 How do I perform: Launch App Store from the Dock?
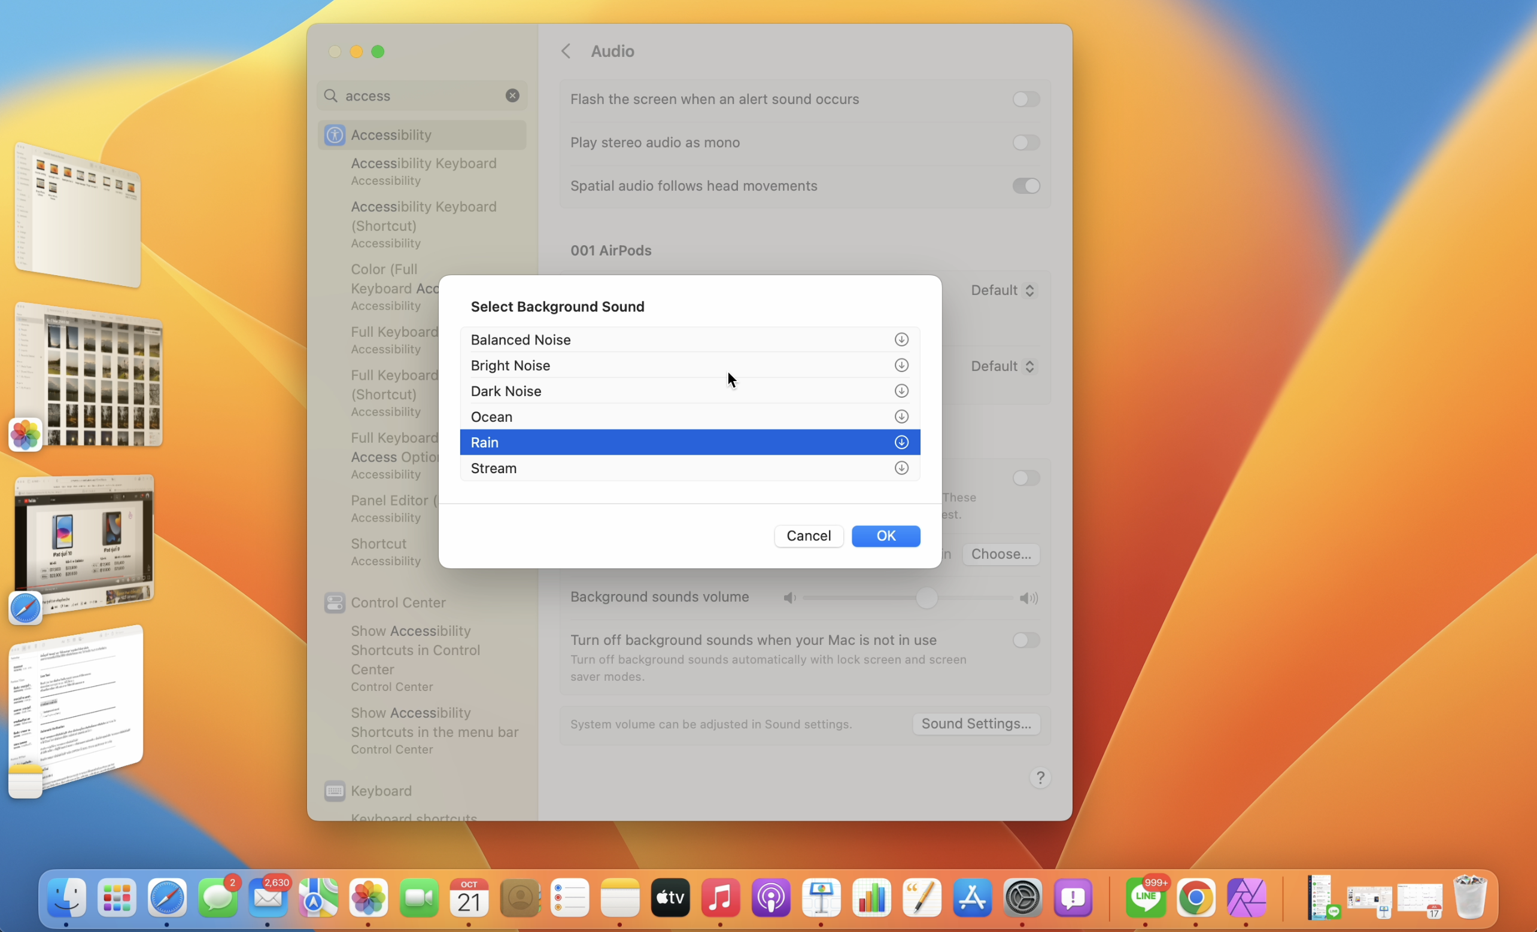click(971, 898)
